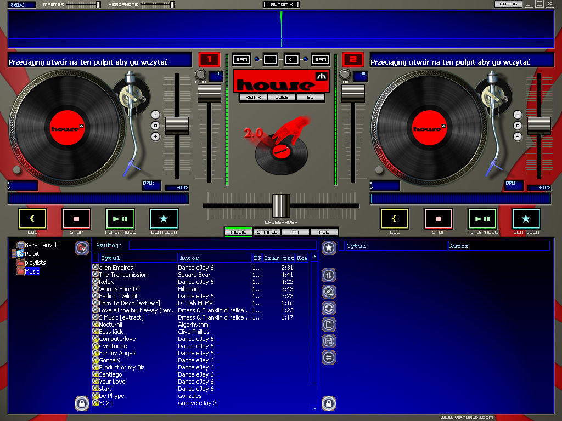Click the track list scroll up arrow
This screenshot has height=421, width=562.
[314, 257]
